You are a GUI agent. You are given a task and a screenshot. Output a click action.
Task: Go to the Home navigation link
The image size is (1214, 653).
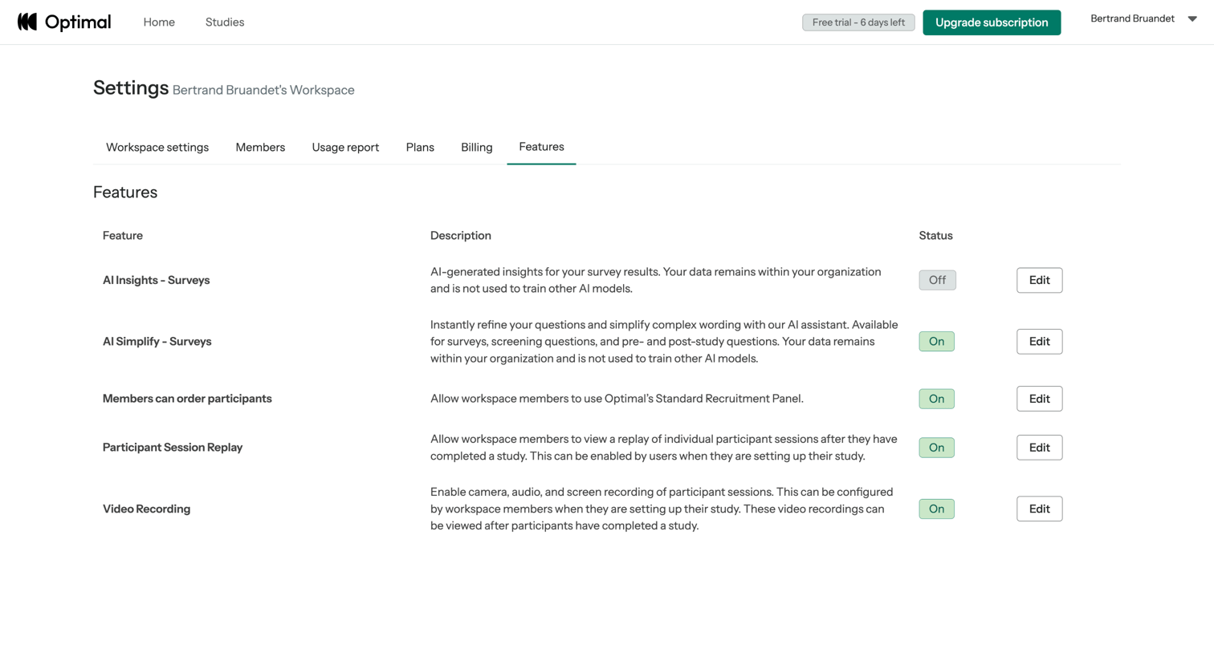tap(159, 22)
